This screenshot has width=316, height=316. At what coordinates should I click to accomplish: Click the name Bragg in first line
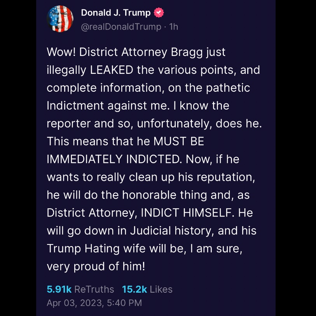[187, 52]
